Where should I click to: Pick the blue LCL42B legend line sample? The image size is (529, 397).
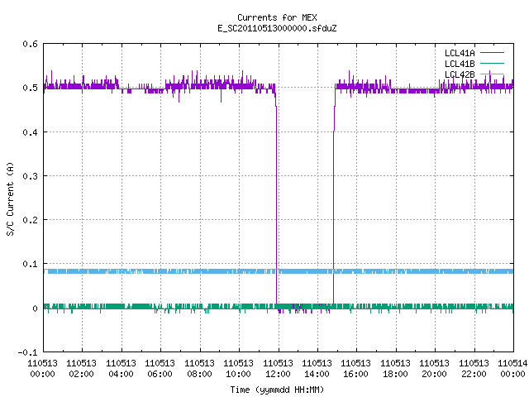(492, 74)
